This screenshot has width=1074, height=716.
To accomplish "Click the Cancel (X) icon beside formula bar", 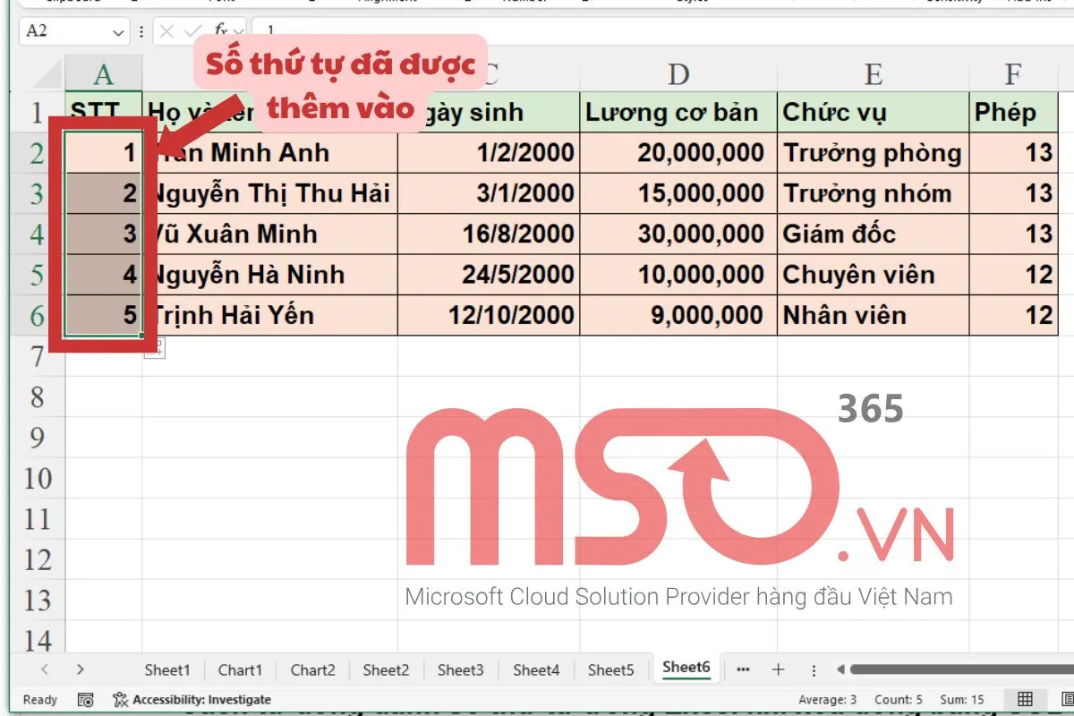I will (166, 29).
